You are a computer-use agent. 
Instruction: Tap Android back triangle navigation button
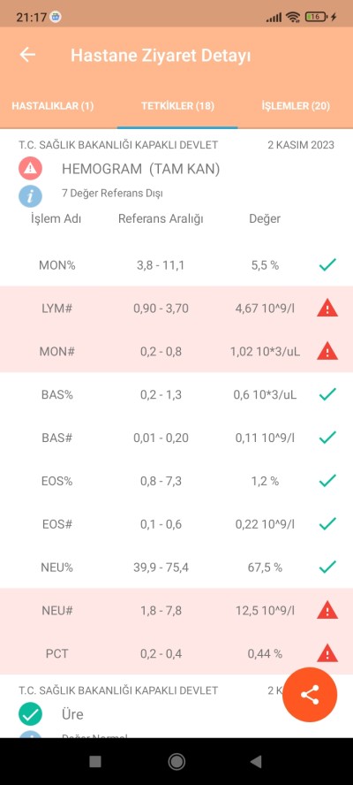pos(256,761)
